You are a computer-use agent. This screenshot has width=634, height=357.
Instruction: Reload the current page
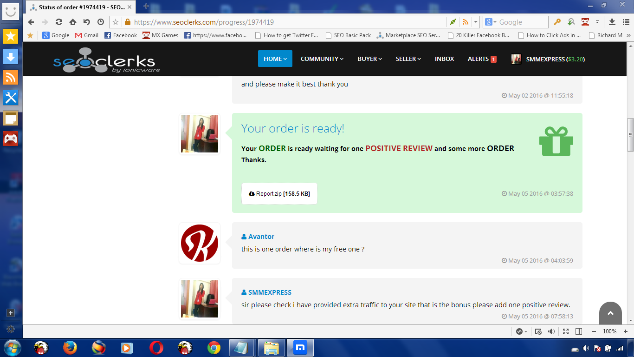59,22
